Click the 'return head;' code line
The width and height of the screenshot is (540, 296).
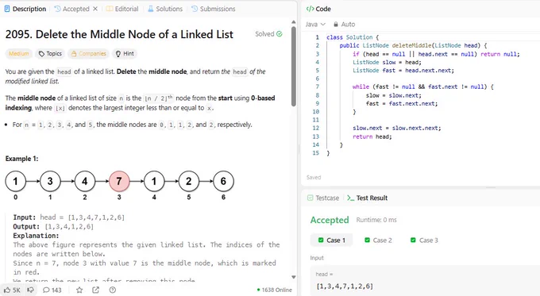[372, 136]
